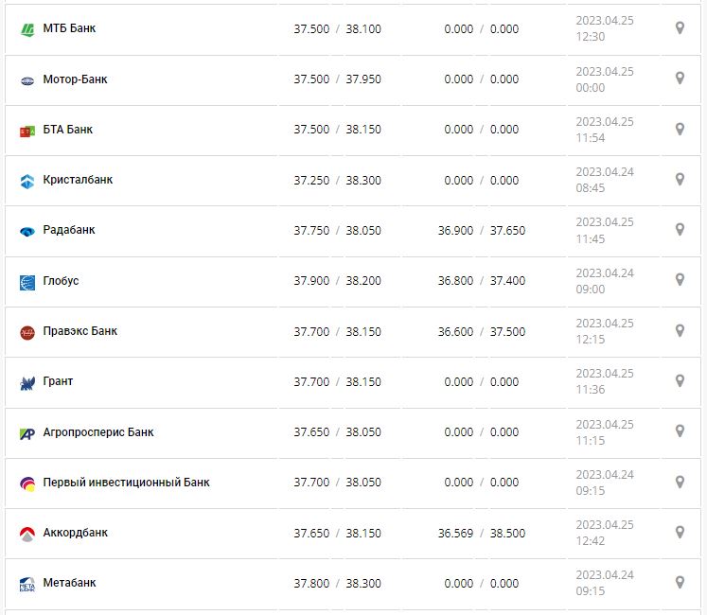Select the Радабанк bank name
This screenshot has height=615, width=707.
pos(69,230)
